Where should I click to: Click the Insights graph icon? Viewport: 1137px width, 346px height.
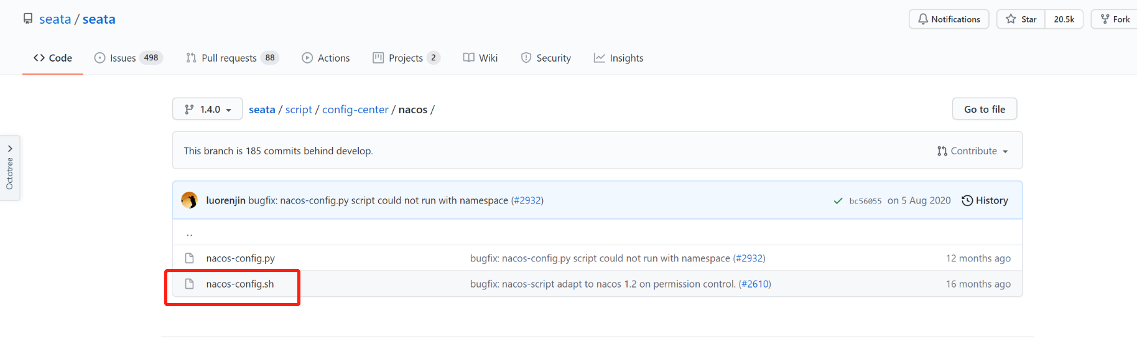click(599, 58)
